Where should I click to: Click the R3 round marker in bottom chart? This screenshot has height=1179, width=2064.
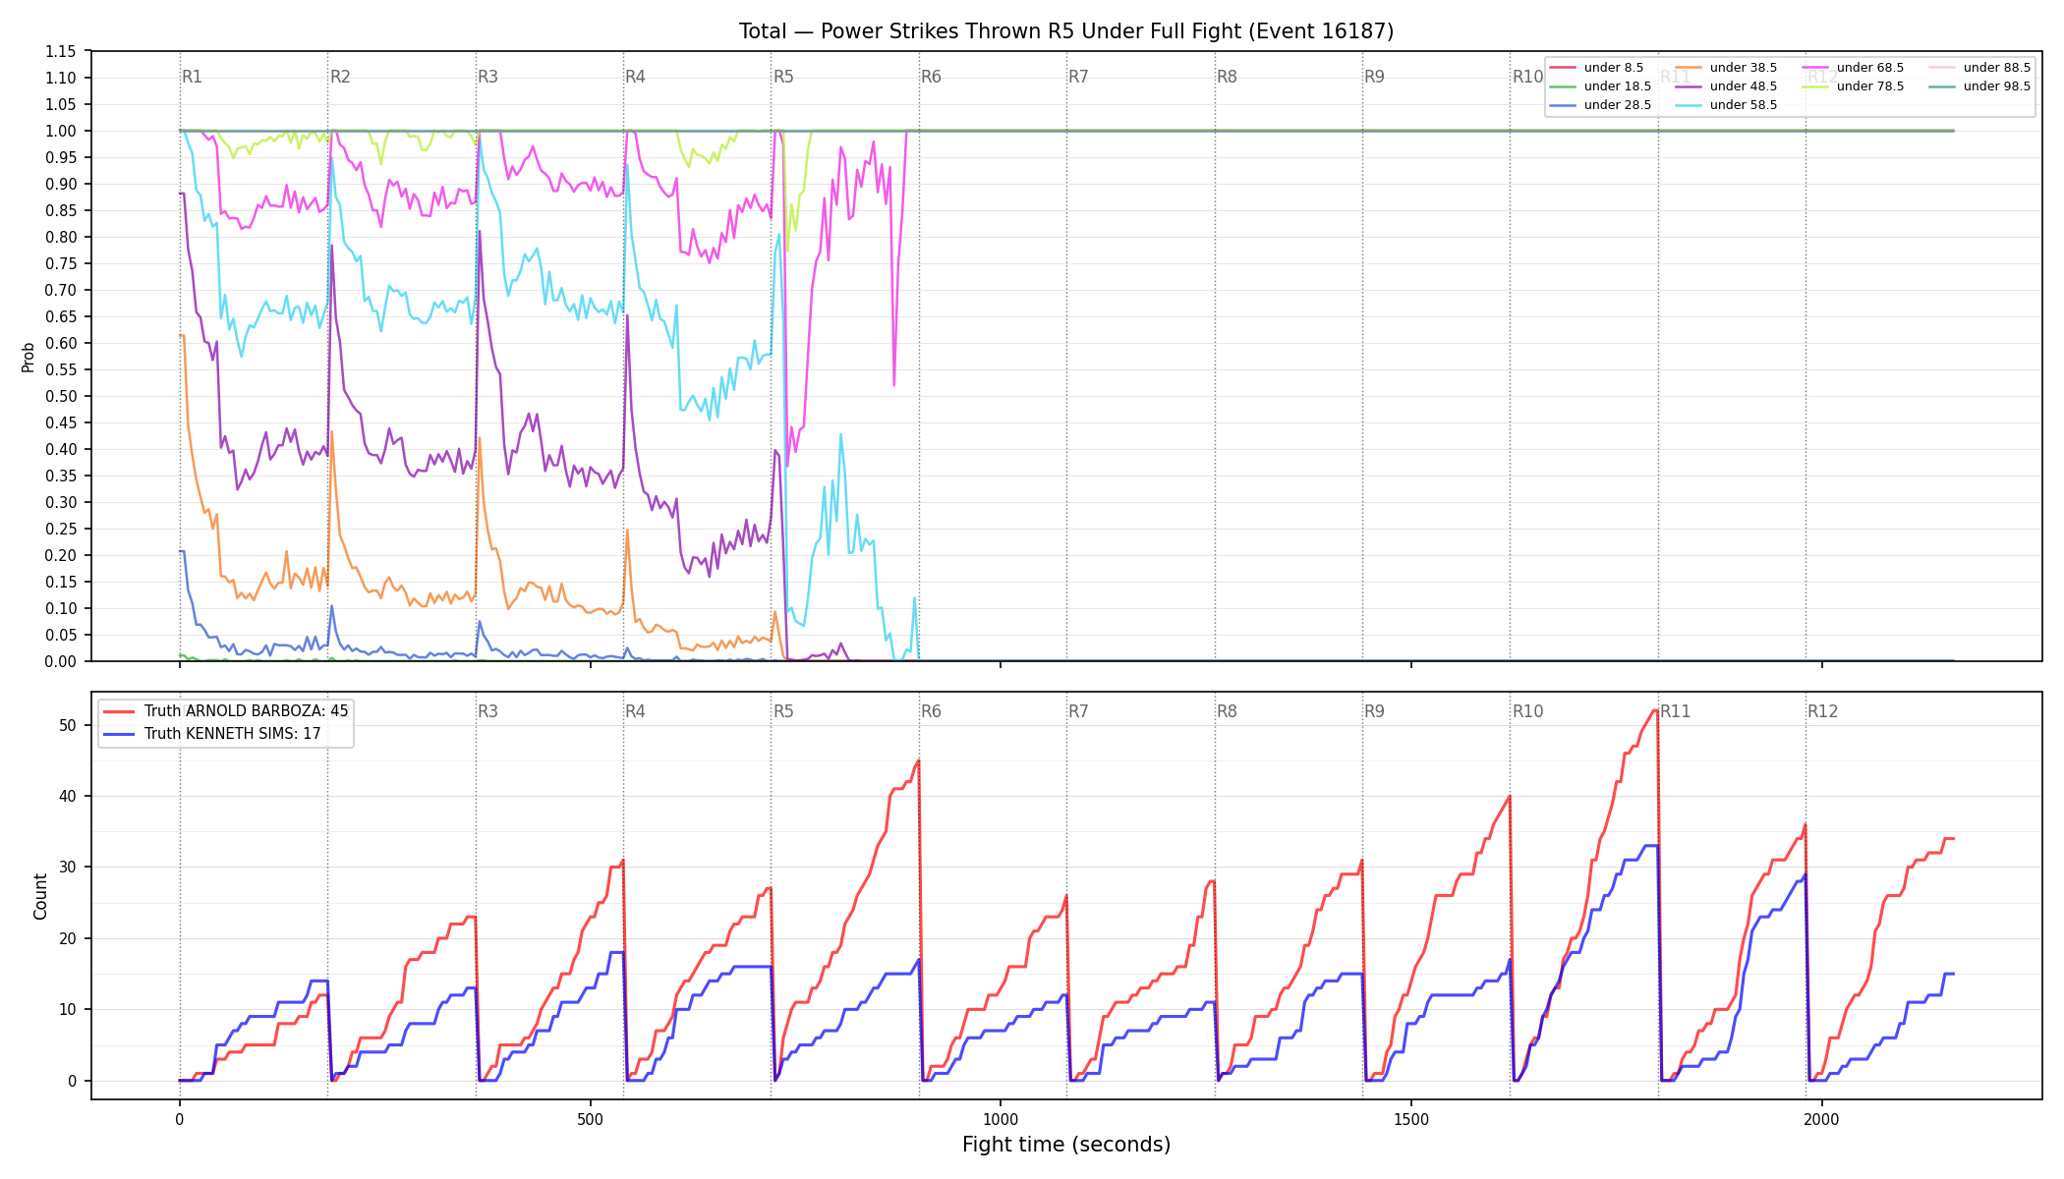[x=487, y=711]
